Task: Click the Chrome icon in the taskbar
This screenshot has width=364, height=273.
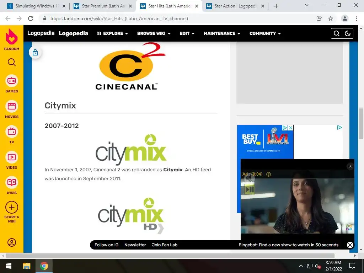Action: pyautogui.click(x=44, y=266)
